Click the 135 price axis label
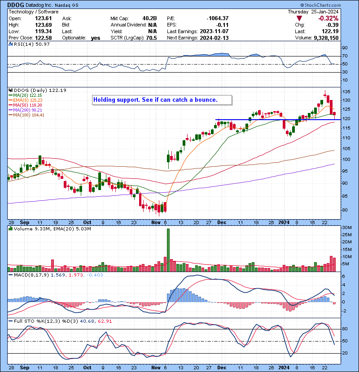 point(346,92)
